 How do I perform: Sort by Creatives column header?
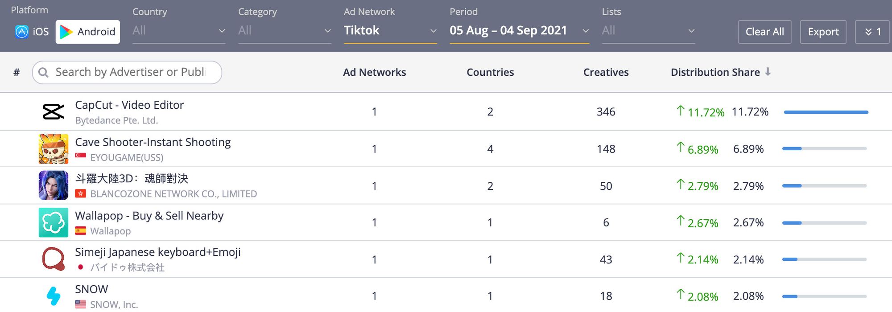[x=606, y=72]
